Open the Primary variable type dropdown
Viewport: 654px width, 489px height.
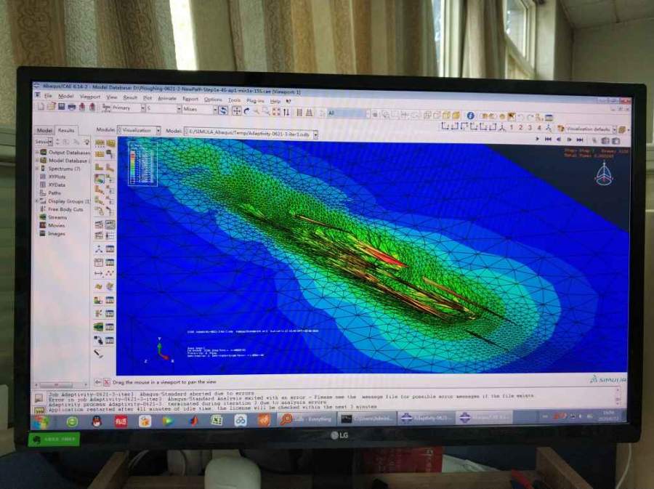coord(143,108)
